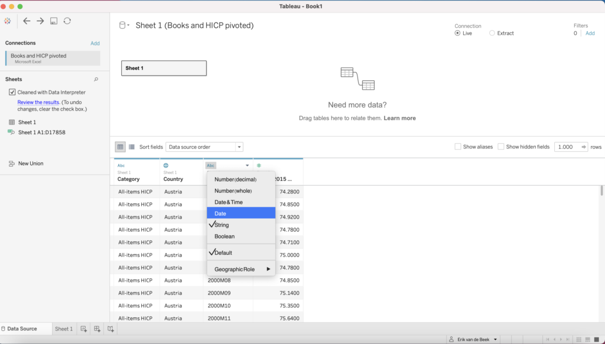Click the refresh data source icon
Screen dimensions: 605x344
point(67,21)
